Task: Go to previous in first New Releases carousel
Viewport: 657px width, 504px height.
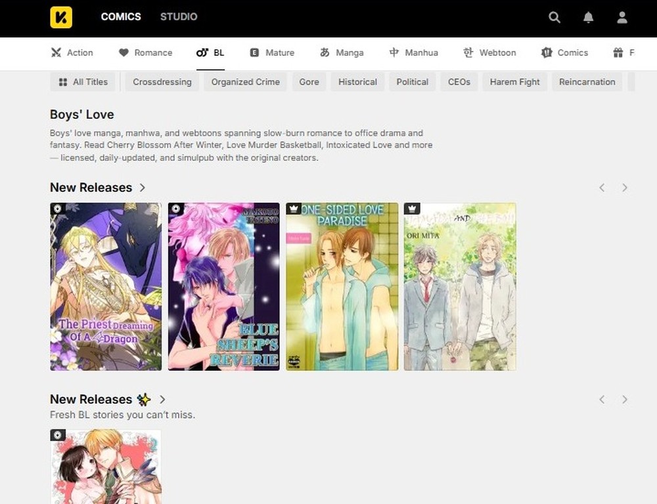Action: click(602, 188)
